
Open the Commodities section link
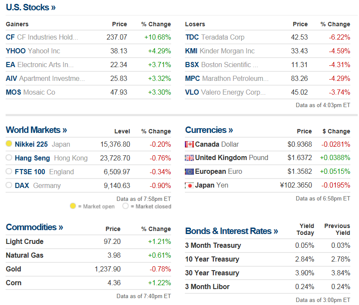click(x=34, y=227)
